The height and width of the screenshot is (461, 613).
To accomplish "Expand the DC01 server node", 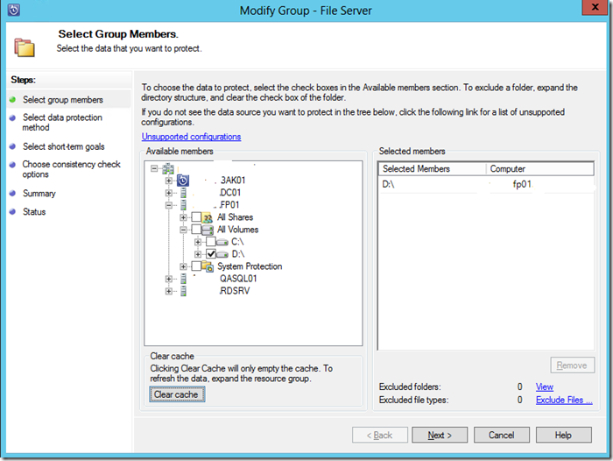I will tap(169, 193).
